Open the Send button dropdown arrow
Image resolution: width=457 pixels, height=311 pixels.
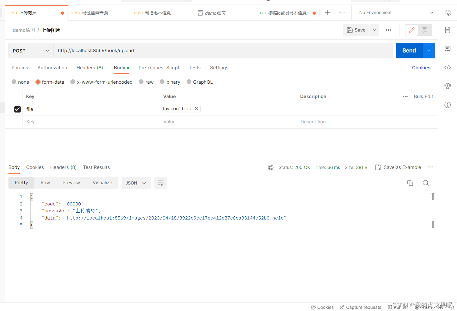tap(429, 51)
